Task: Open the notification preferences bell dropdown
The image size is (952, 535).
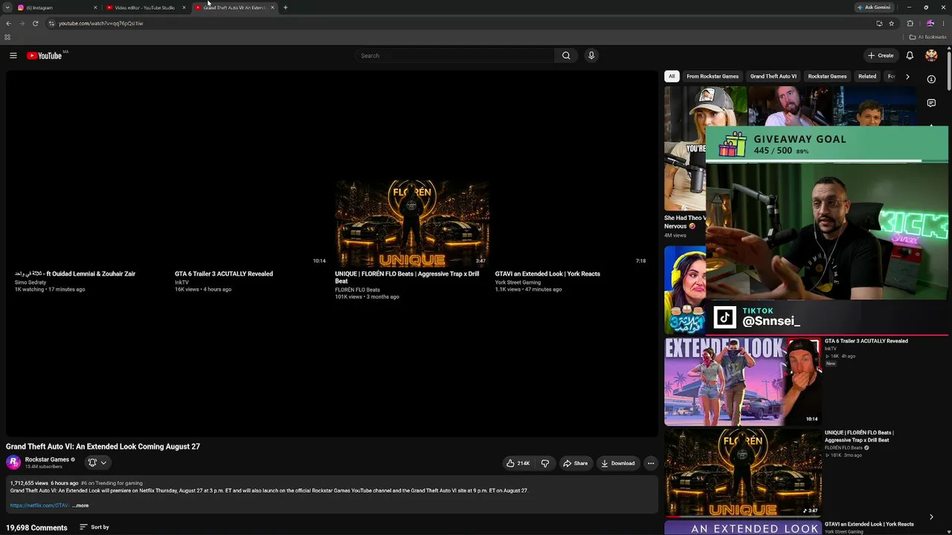Action: (x=97, y=463)
